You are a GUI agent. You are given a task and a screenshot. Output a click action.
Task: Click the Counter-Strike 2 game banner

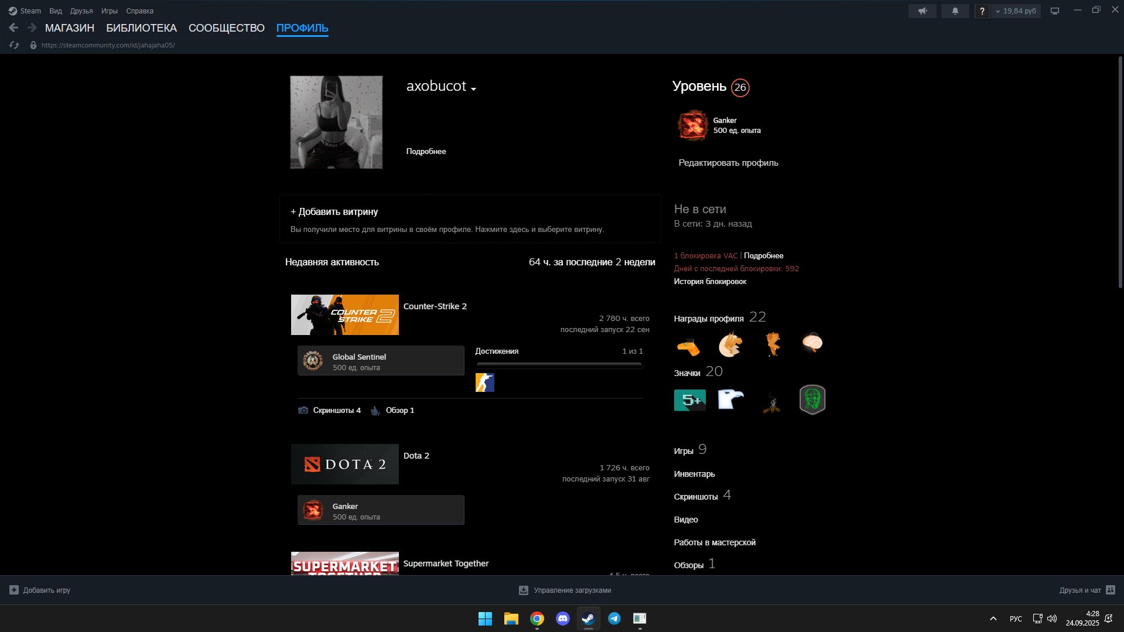pyautogui.click(x=344, y=315)
